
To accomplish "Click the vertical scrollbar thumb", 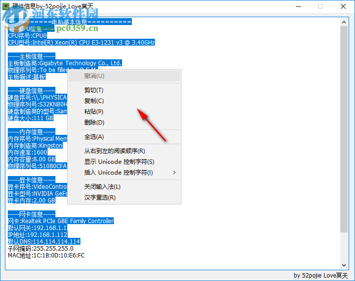I will (x=344, y=129).
